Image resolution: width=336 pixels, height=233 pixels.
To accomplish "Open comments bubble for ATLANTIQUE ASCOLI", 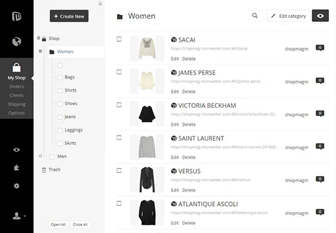I will coord(320,212).
